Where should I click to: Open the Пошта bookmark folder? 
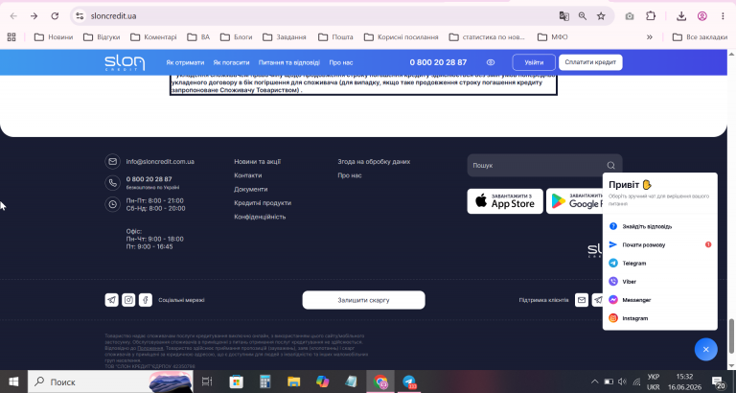[335, 37]
